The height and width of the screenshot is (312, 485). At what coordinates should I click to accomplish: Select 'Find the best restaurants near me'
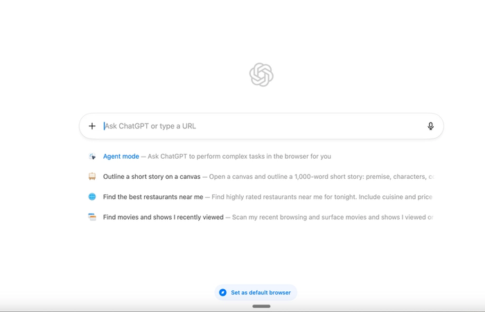pyautogui.click(x=153, y=197)
